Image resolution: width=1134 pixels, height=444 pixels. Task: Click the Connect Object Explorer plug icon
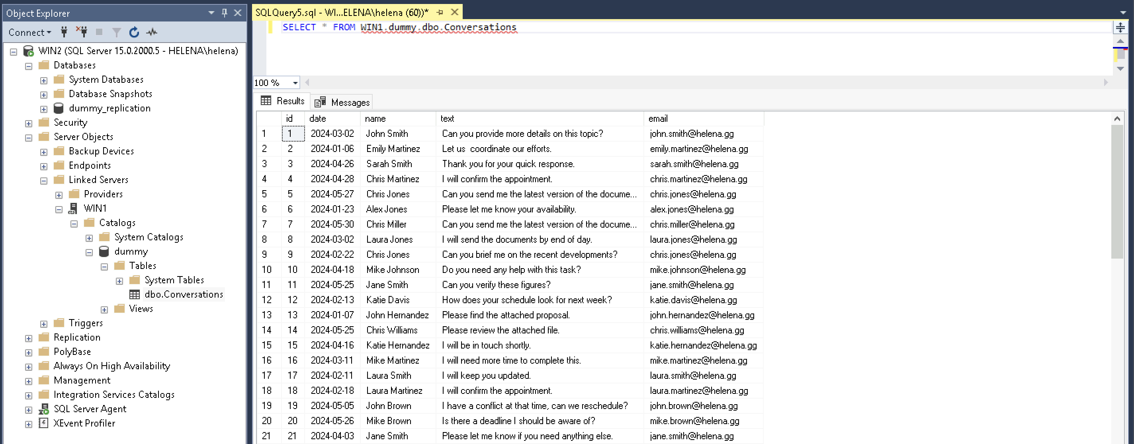tap(64, 32)
